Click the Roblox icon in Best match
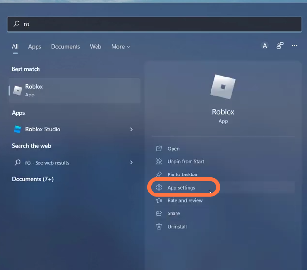Screen dimensions: 307x270 18,91
